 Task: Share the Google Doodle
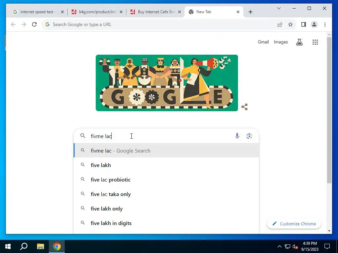[x=245, y=107]
